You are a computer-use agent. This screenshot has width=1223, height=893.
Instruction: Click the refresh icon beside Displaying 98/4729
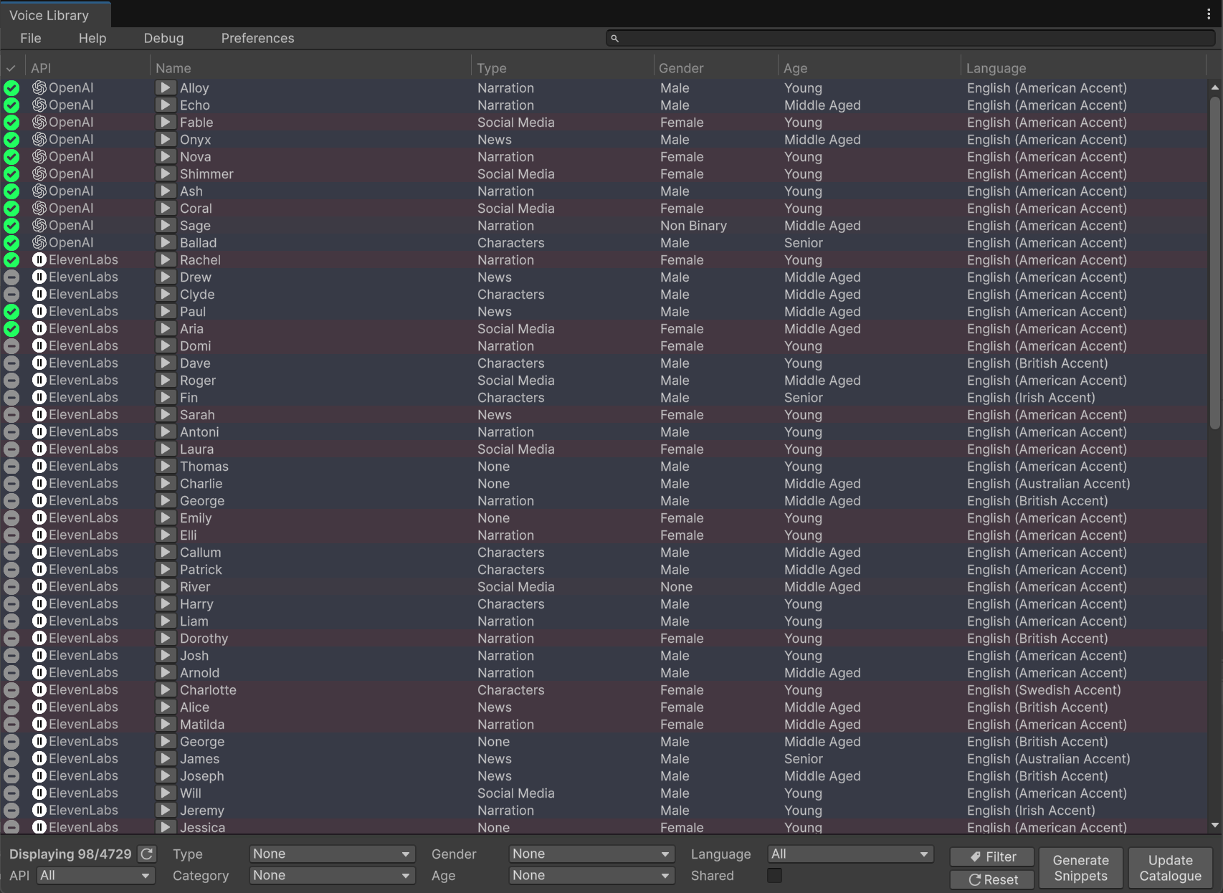coord(147,854)
